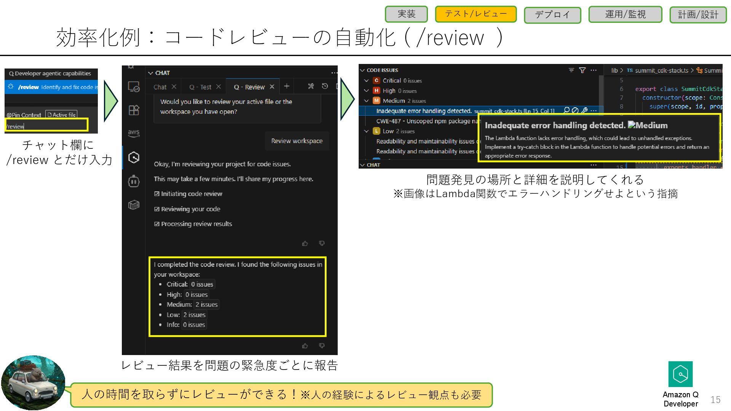Close the Chat tab
The width and height of the screenshot is (731, 411).
click(174, 86)
